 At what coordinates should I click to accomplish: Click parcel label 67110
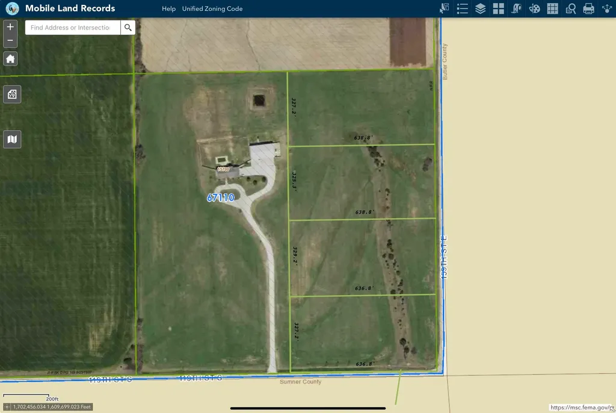[220, 197]
